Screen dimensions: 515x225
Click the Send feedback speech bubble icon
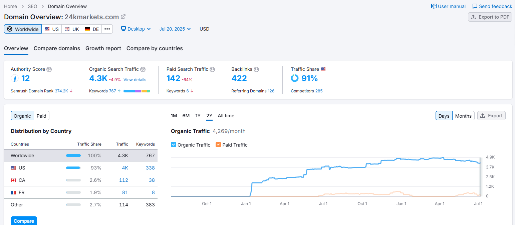pyautogui.click(x=475, y=6)
